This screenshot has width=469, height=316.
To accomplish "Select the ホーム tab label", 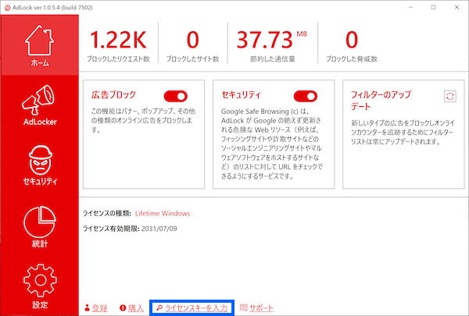I will click(39, 62).
